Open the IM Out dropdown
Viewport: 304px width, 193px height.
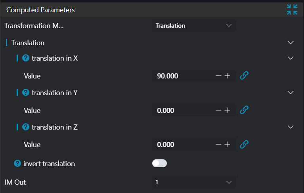tap(194, 182)
